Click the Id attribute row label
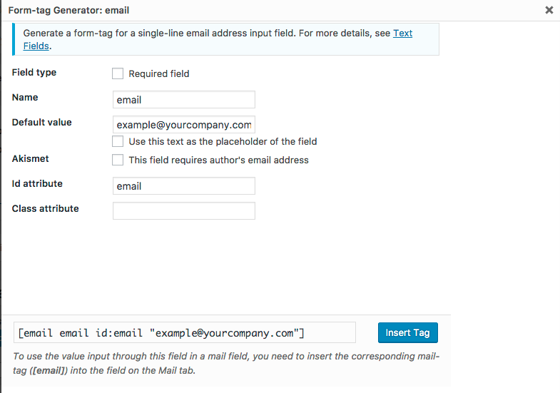Image resolution: width=560 pixels, height=393 pixels. 37,183
